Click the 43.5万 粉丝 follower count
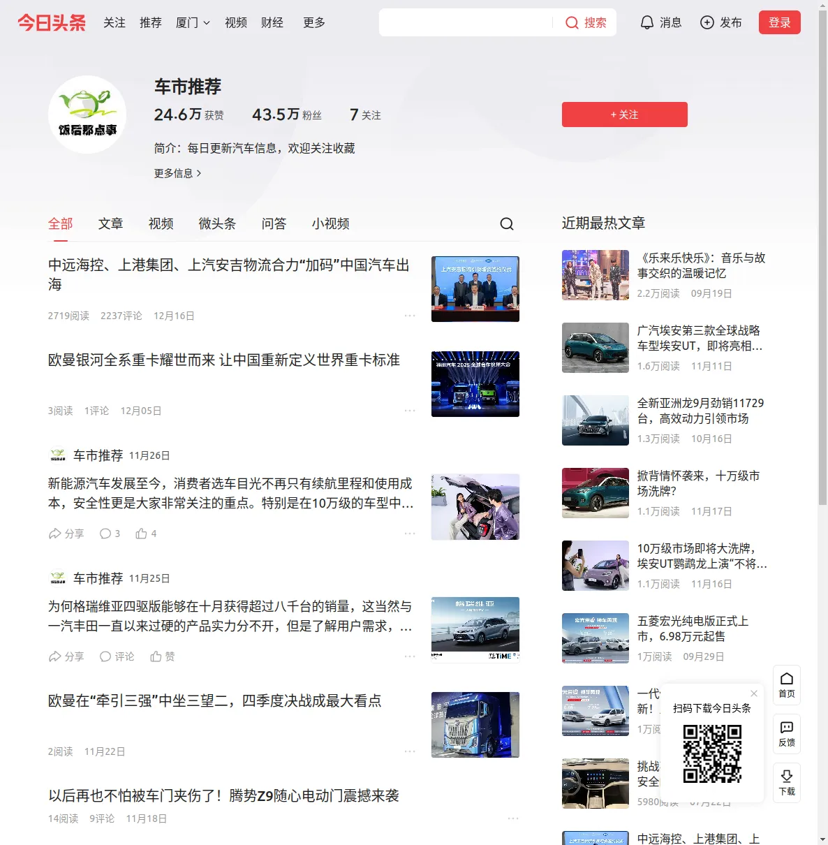The image size is (828, 845). pos(287,115)
